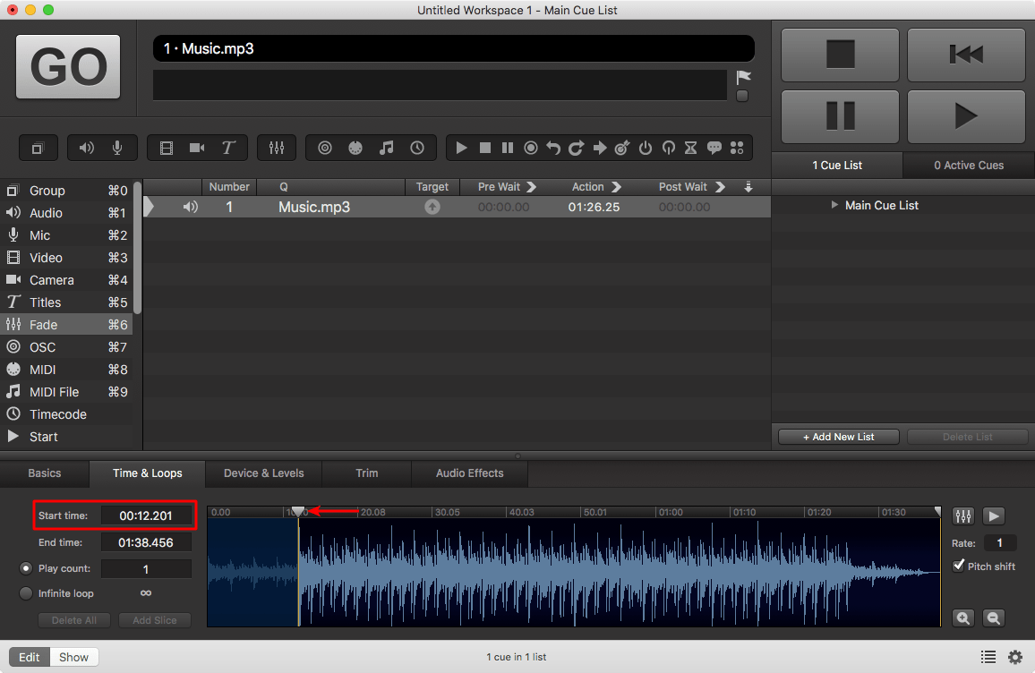The width and height of the screenshot is (1035, 673).
Task: Add a Fade cue from the toolbar
Action: 277,148
